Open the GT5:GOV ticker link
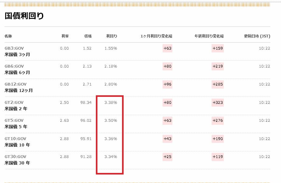This screenshot has height=183, width=281. (x=14, y=121)
